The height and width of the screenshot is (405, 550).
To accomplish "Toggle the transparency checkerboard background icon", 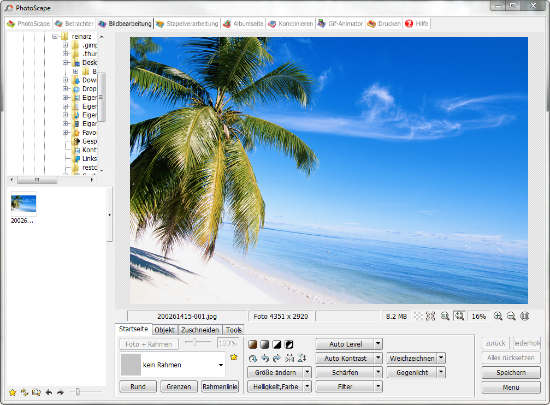I will point(418,316).
